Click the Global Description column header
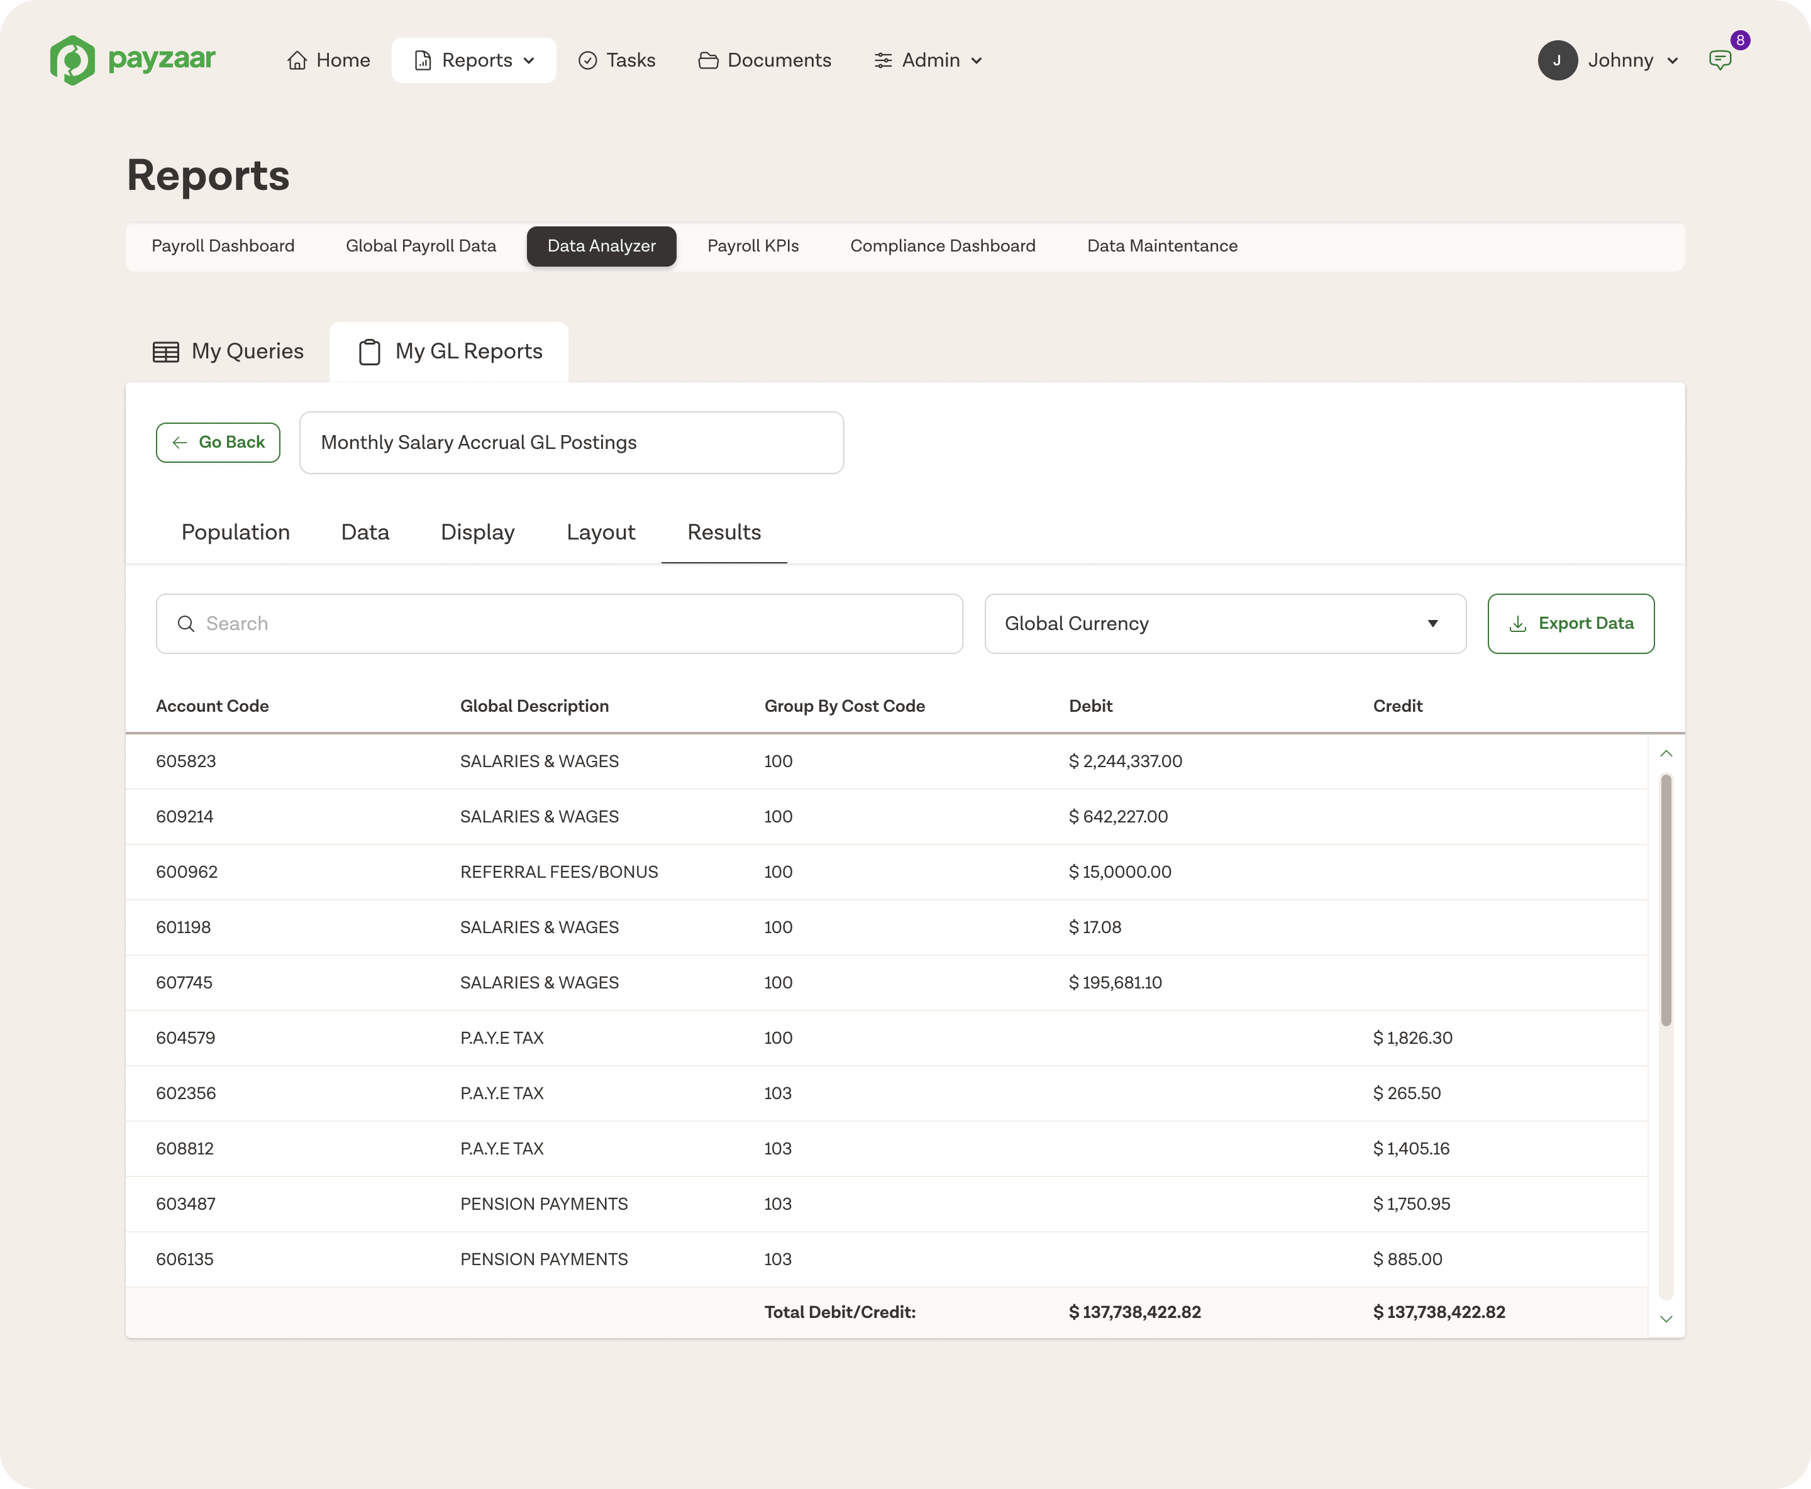1811x1489 pixels. [534, 706]
